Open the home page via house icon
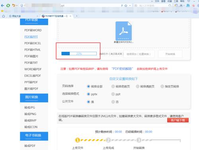 click(4, 16)
